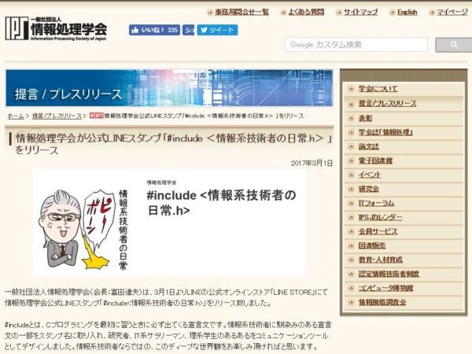Click the bullet icon beside 会員サービス
472x354 pixels.
(351, 230)
